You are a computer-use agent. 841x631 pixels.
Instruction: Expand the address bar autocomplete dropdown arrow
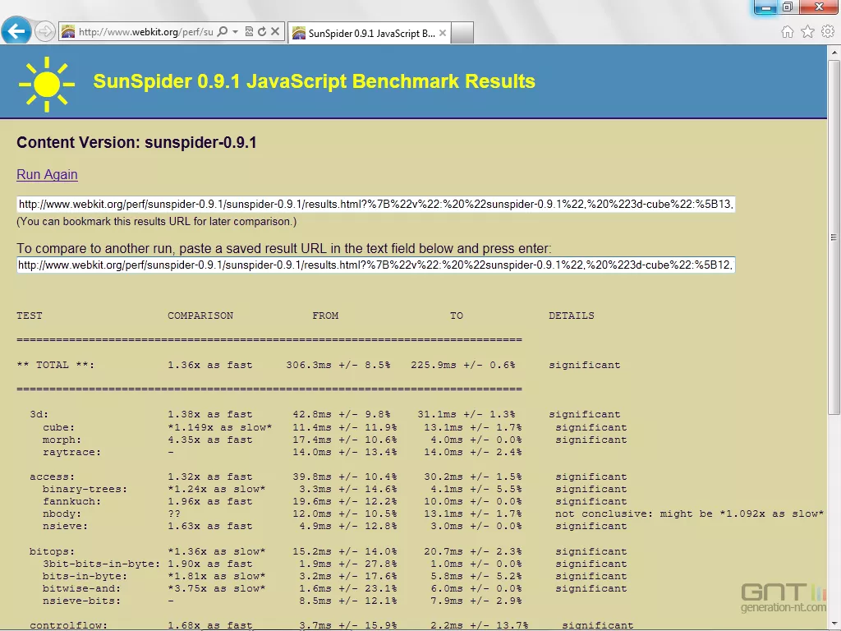(236, 32)
